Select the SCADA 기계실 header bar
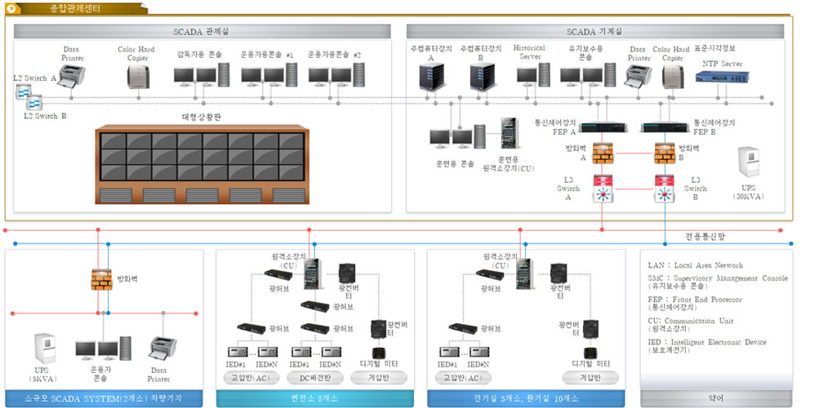 pyautogui.click(x=594, y=31)
